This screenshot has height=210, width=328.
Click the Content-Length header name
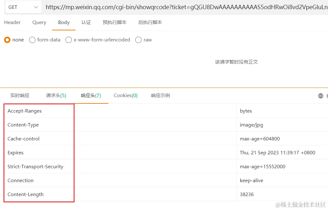coord(26,194)
